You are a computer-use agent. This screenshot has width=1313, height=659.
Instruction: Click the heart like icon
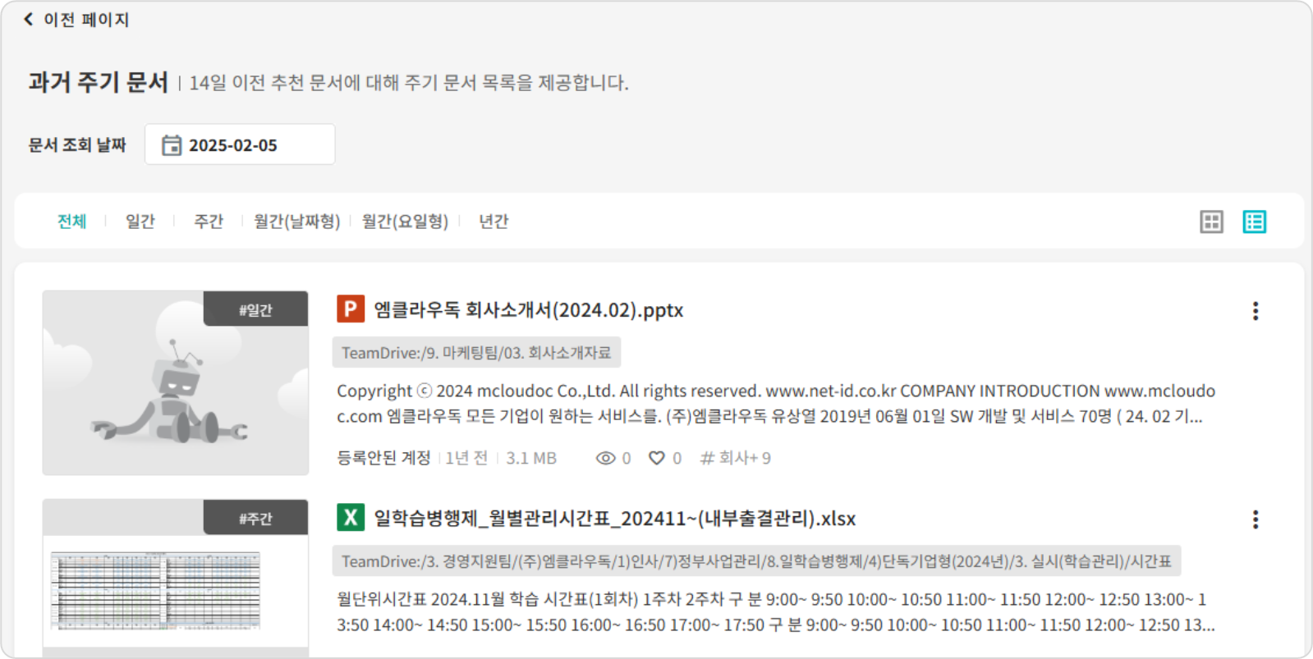(x=657, y=458)
